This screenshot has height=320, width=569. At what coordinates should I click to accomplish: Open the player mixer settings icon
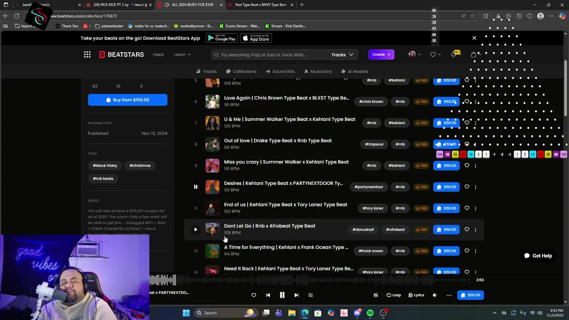point(376,295)
